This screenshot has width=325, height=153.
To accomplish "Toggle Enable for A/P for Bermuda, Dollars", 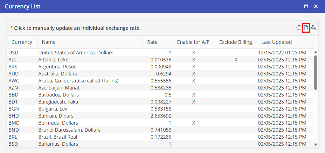I will [x=193, y=123].
